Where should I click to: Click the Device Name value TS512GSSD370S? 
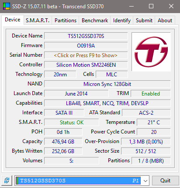[86, 36]
